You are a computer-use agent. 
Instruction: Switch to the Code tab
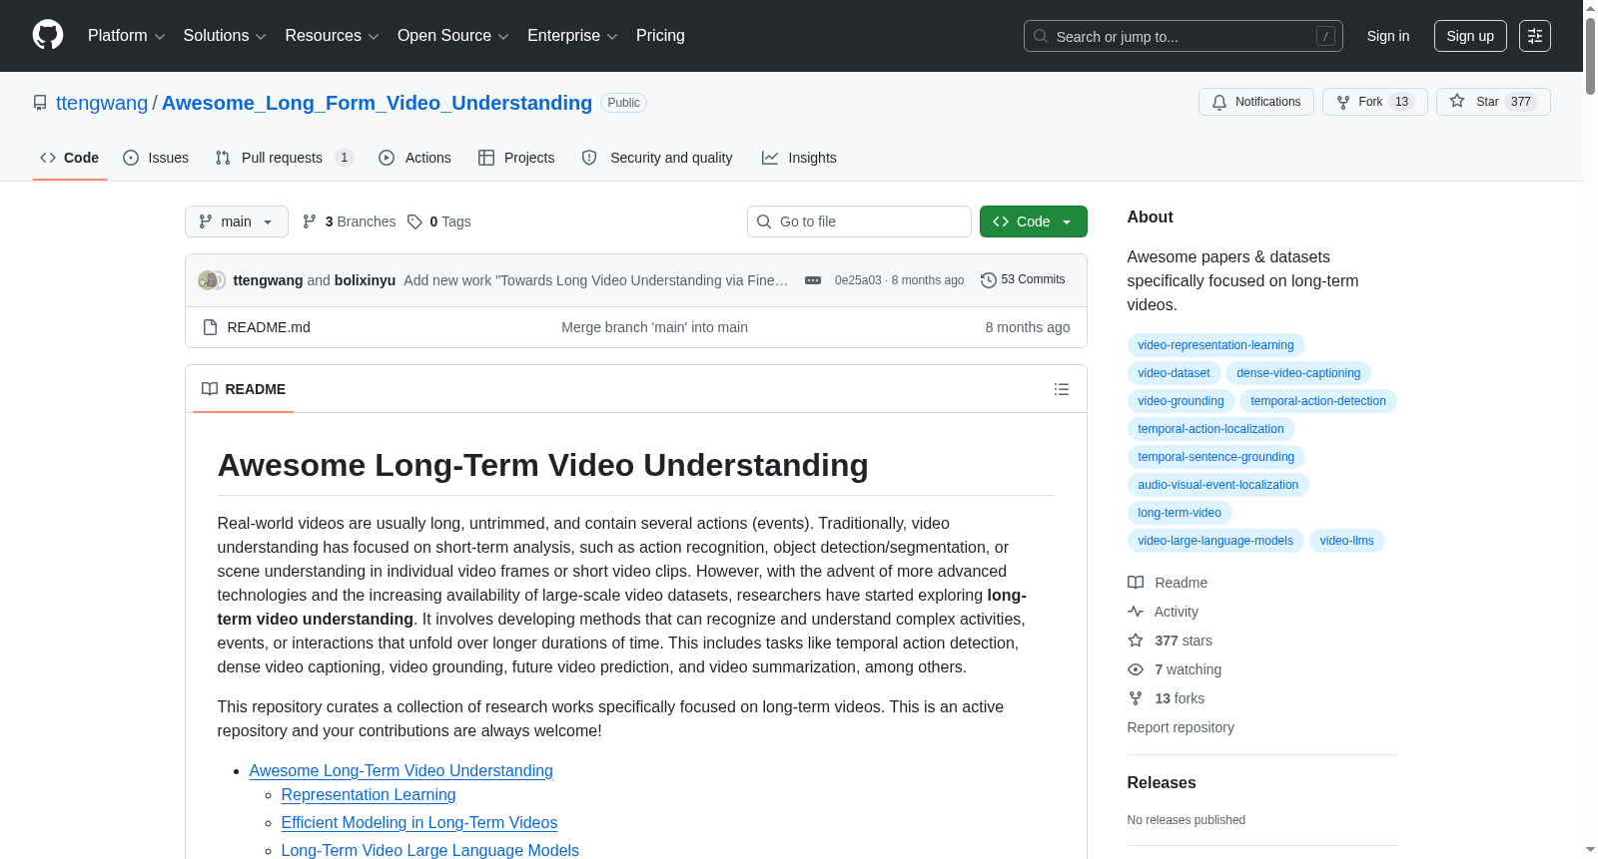(70, 158)
